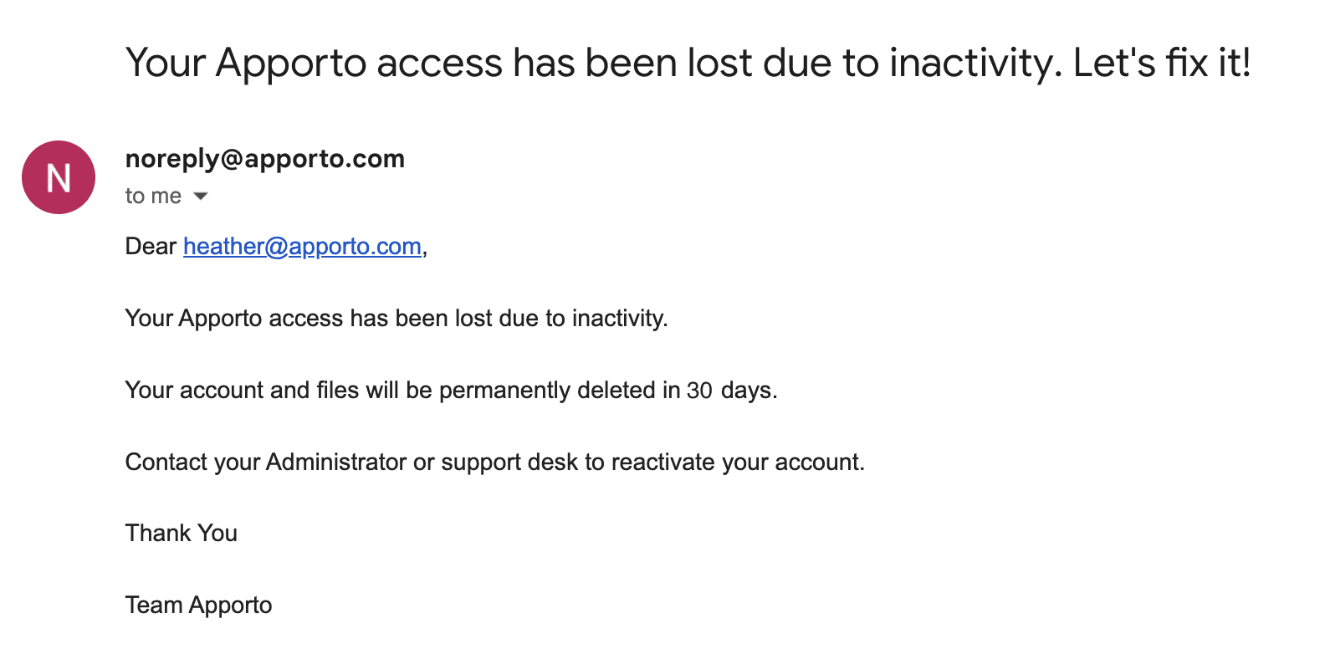Click the body line about access lost
The image size is (1320, 649).
396,319
